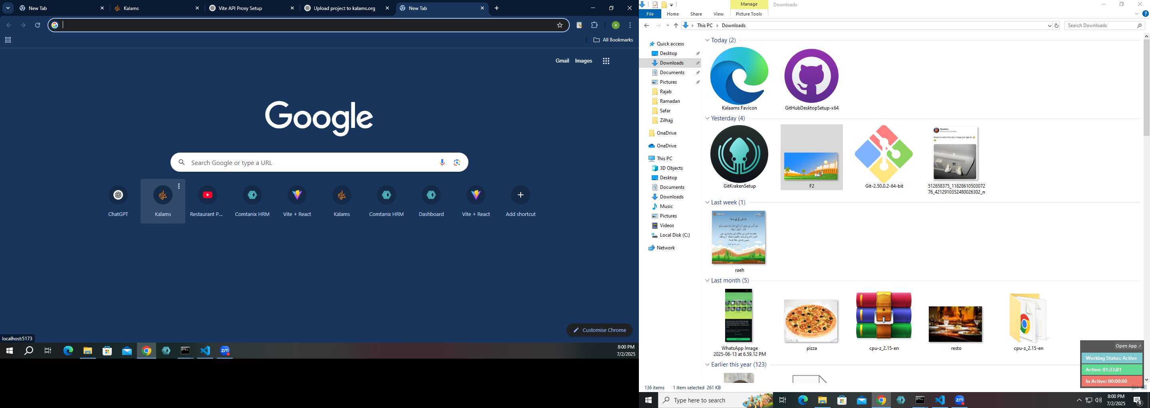This screenshot has width=1150, height=408.
Task: Collapse the Last month (5) group
Action: tap(707, 280)
